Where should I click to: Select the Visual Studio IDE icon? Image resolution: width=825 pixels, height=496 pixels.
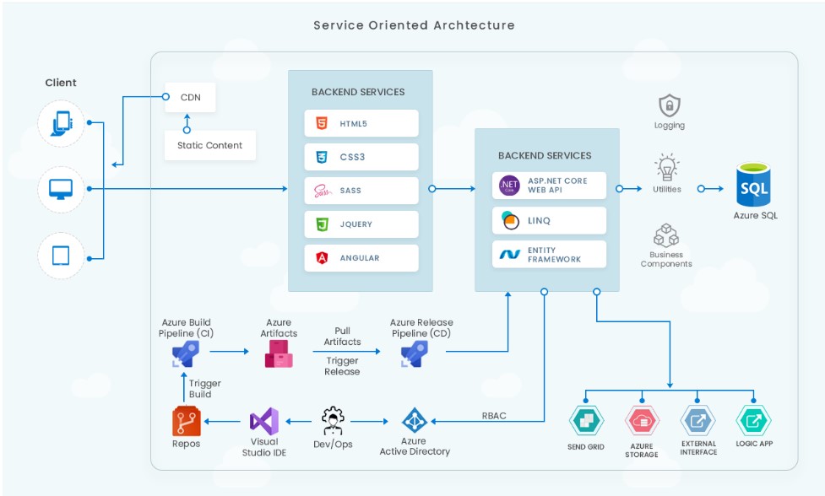263,421
